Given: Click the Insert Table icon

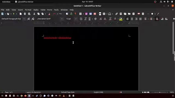Looking at the screenshot, I should tap(80, 14).
